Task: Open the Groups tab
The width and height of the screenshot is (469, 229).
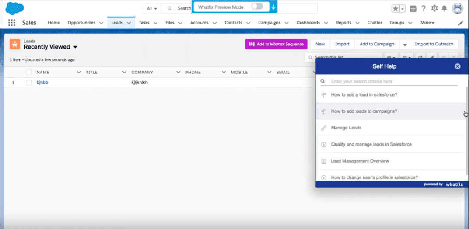Action: [397, 23]
